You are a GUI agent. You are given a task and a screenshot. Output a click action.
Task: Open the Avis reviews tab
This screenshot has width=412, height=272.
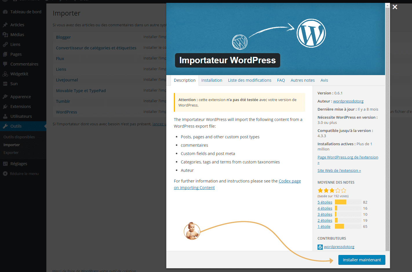click(324, 80)
